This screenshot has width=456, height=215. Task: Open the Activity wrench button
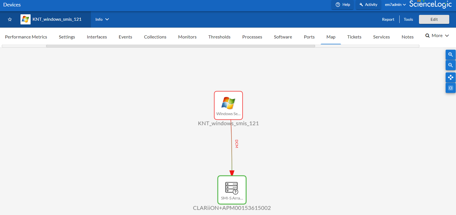click(x=368, y=4)
